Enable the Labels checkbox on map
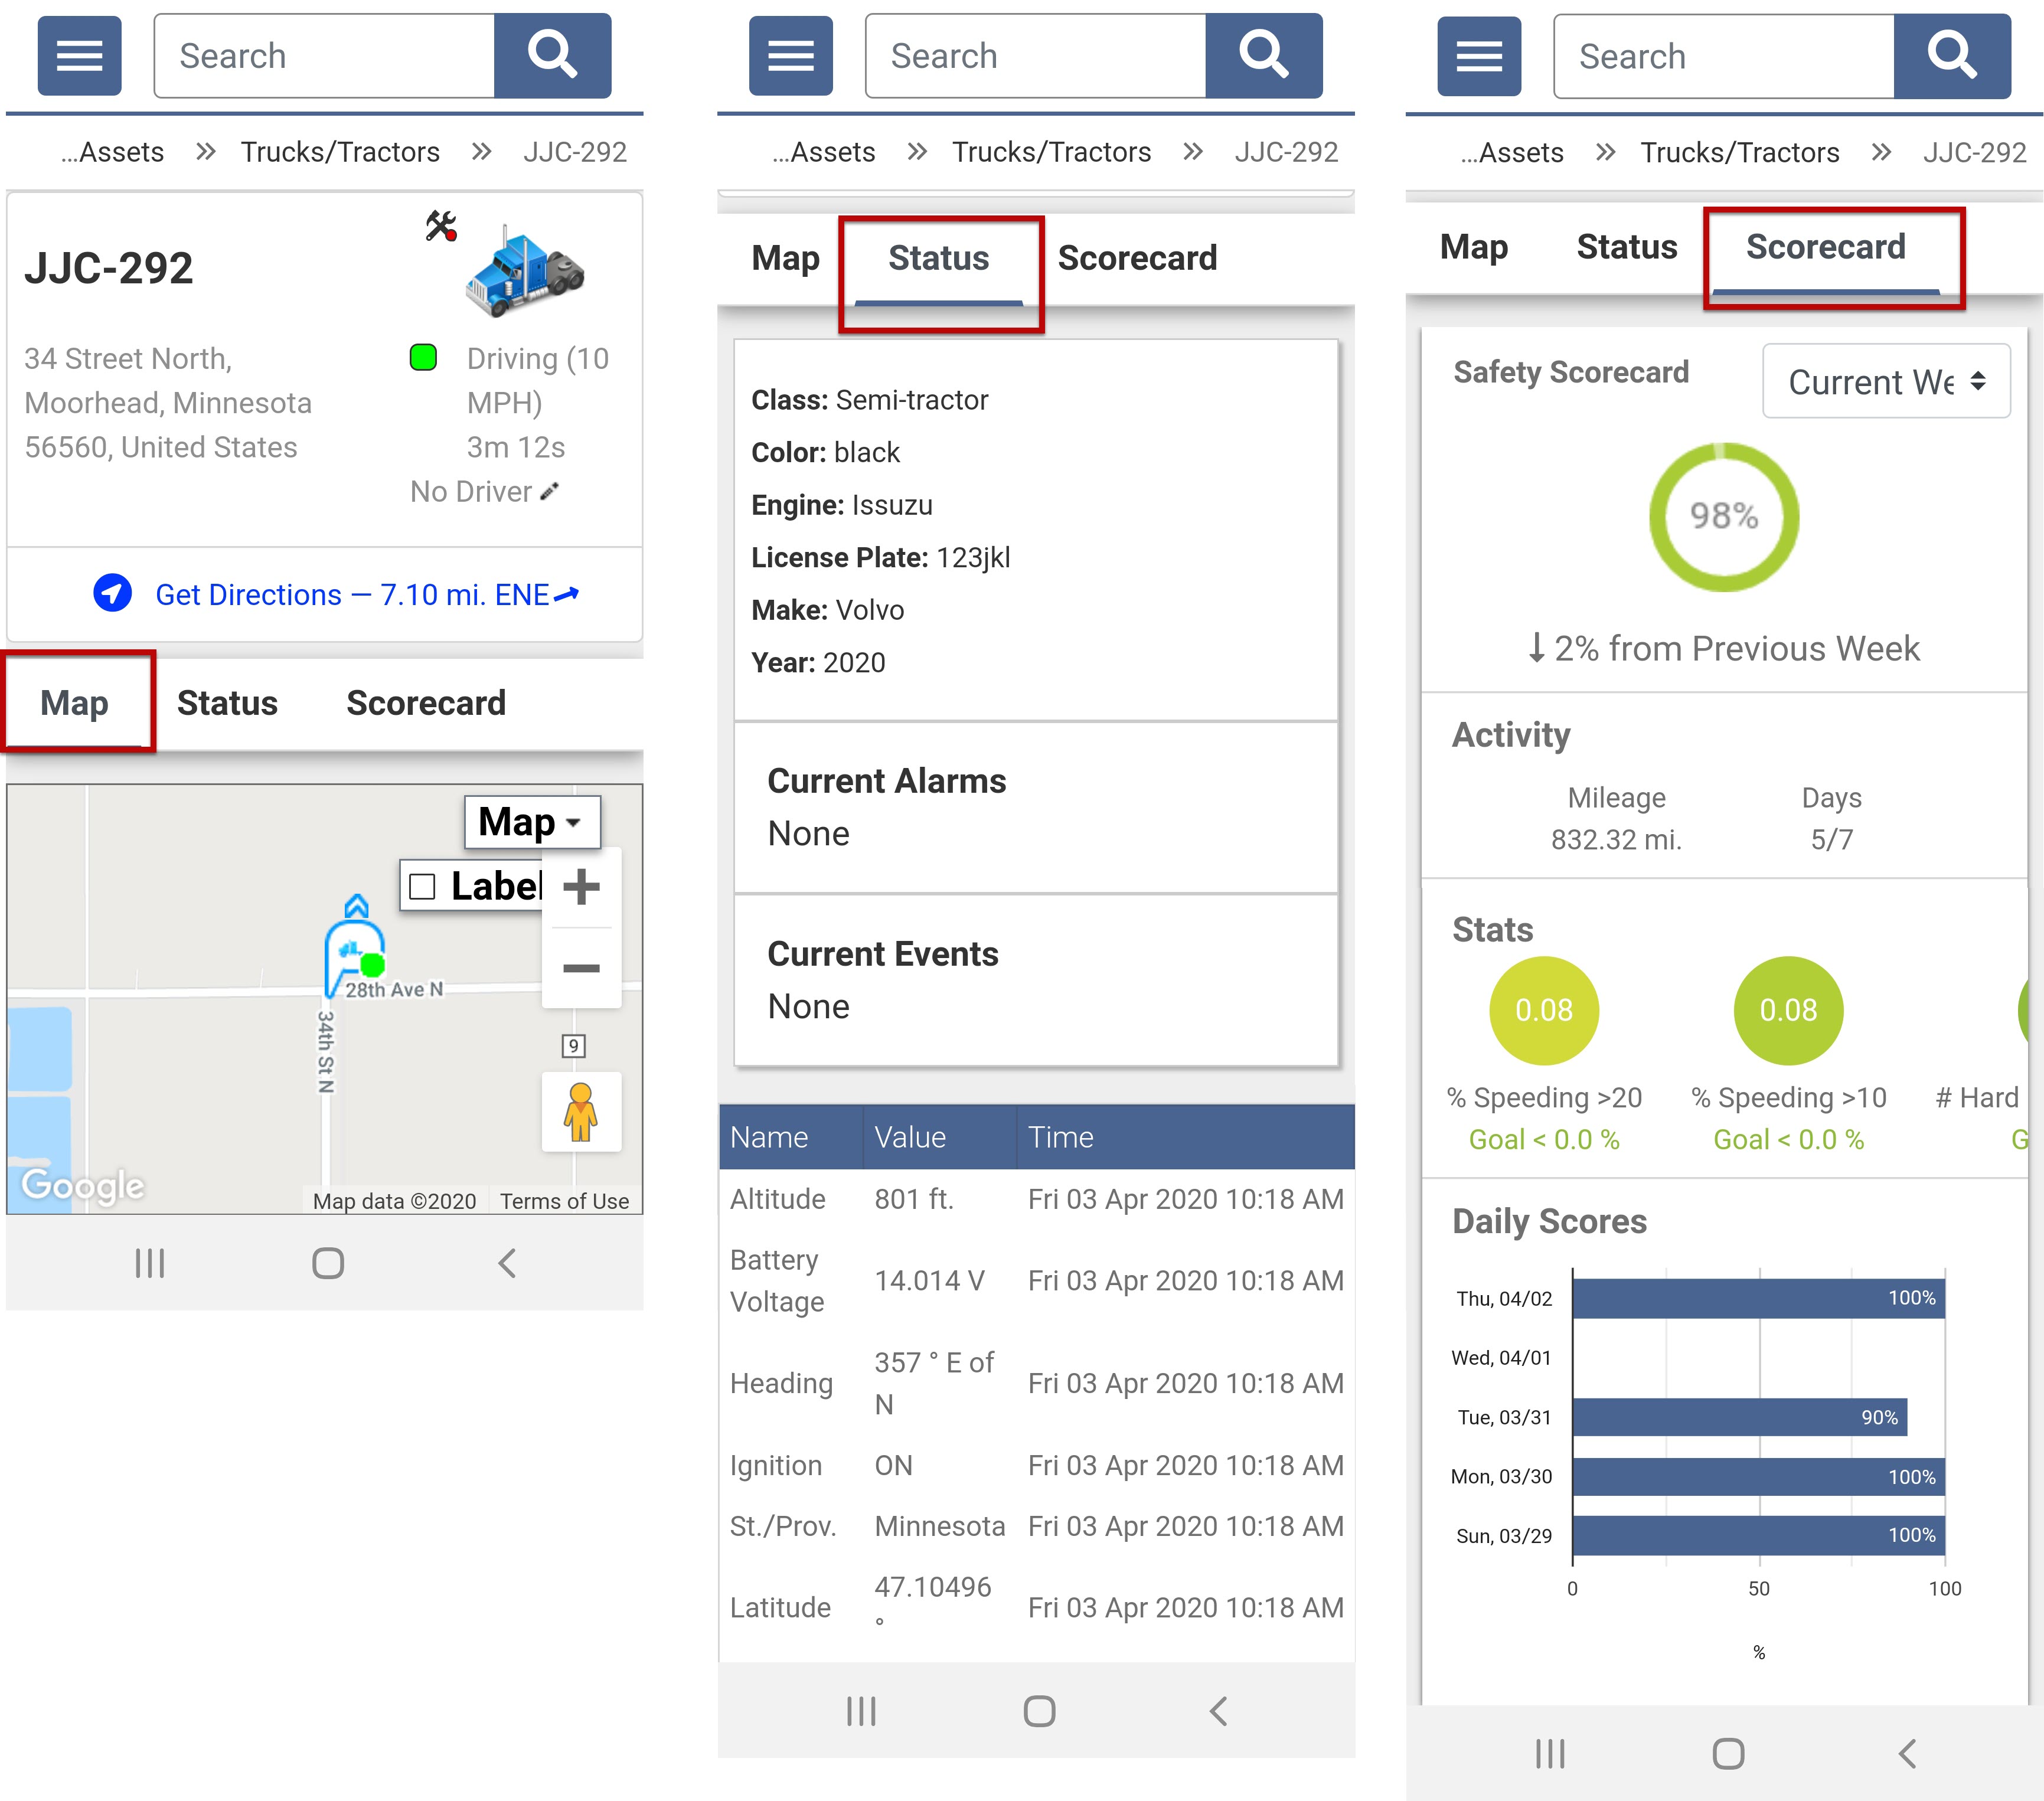 [423, 887]
